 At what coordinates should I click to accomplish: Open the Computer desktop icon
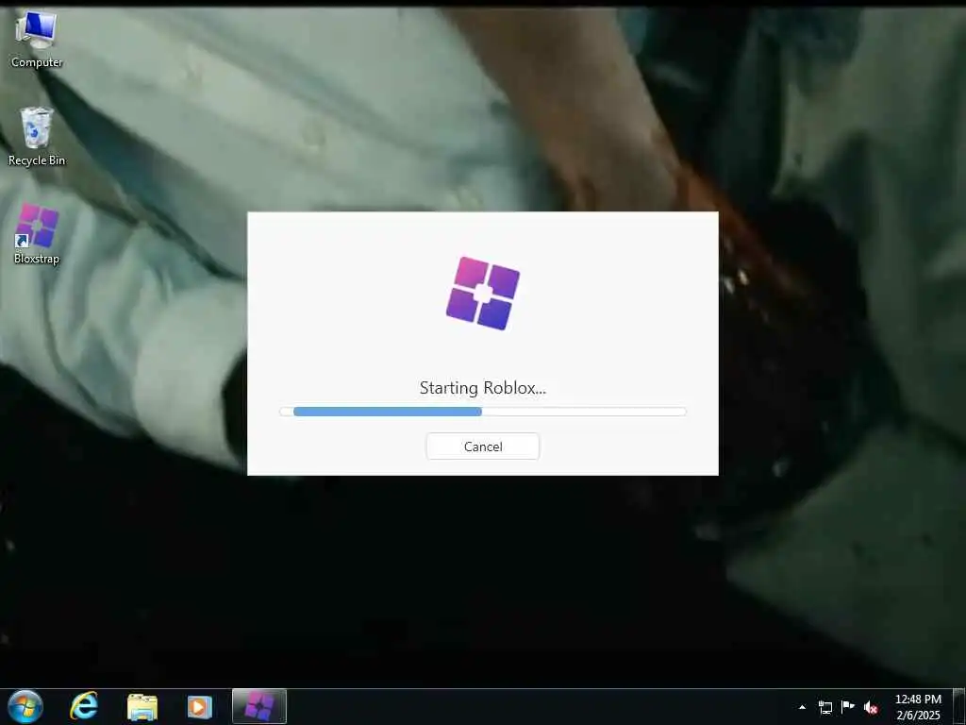click(37, 38)
